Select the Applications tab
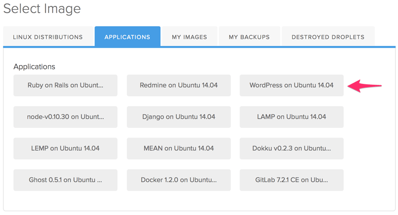This screenshot has width=398, height=215. click(127, 36)
